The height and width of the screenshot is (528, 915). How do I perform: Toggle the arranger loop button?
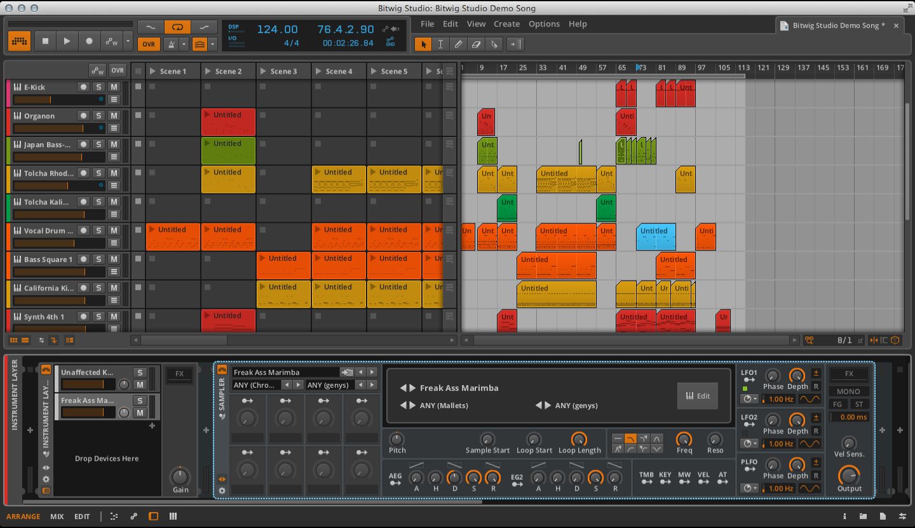point(177,27)
